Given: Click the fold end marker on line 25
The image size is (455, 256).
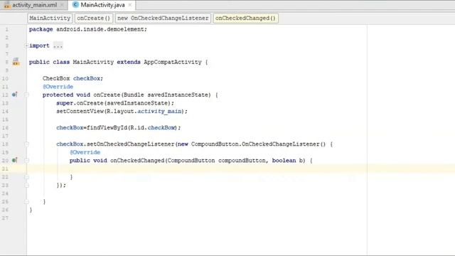Looking at the screenshot, I should [x=26, y=202].
